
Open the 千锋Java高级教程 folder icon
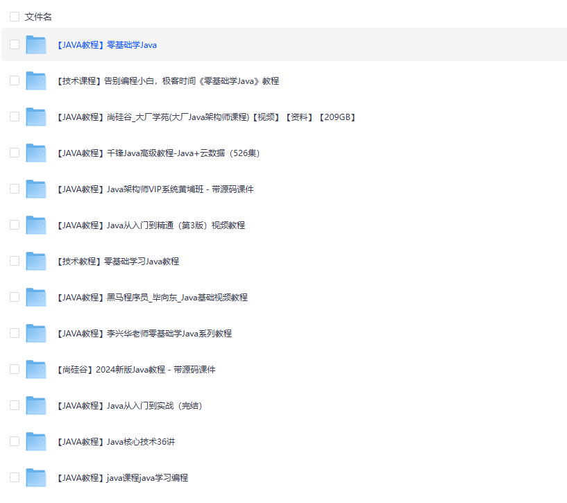click(x=35, y=153)
